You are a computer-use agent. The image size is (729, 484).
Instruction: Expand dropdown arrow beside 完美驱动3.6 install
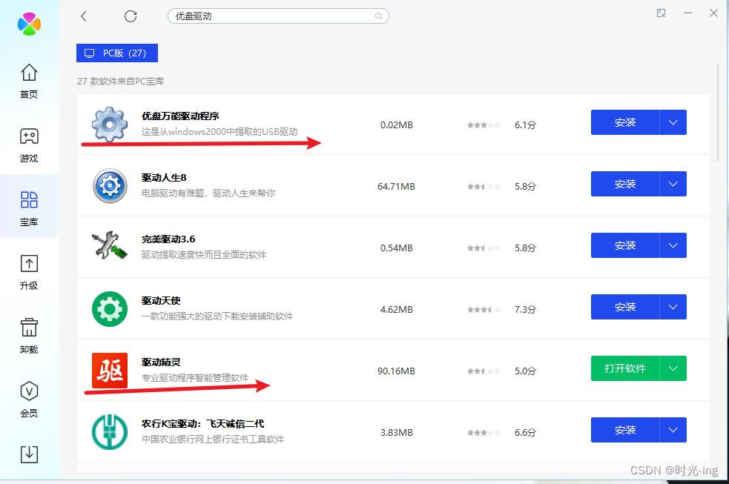(x=673, y=245)
